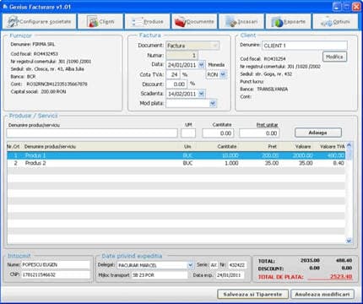
Task: Click Produs 2 price 35.00 cell
Action: pyautogui.click(x=271, y=163)
